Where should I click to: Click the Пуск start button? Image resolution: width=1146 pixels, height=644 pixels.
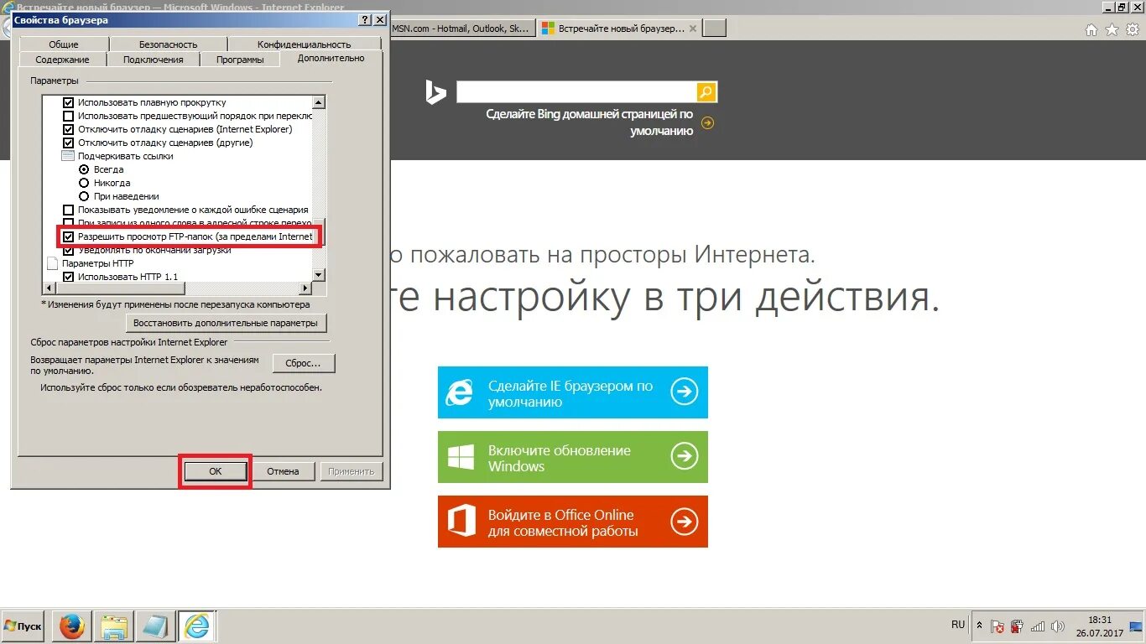coord(23,626)
